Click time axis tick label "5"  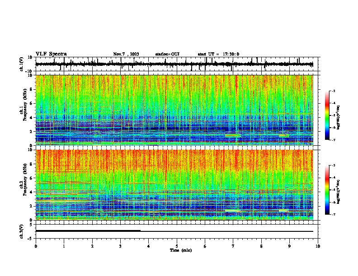coord(177,246)
